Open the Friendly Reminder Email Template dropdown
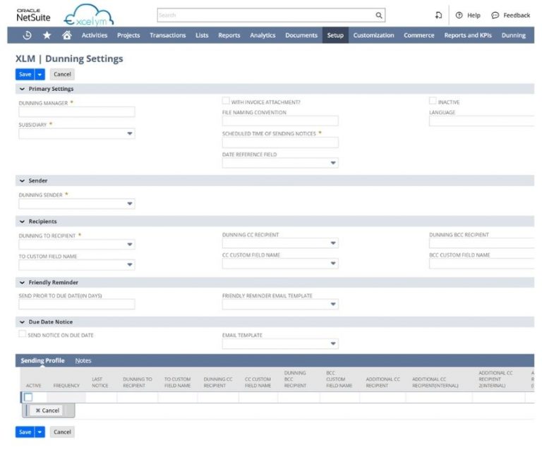 click(333, 305)
